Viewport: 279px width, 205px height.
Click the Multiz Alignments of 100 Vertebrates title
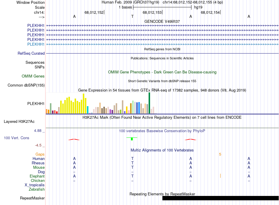pos(162,150)
